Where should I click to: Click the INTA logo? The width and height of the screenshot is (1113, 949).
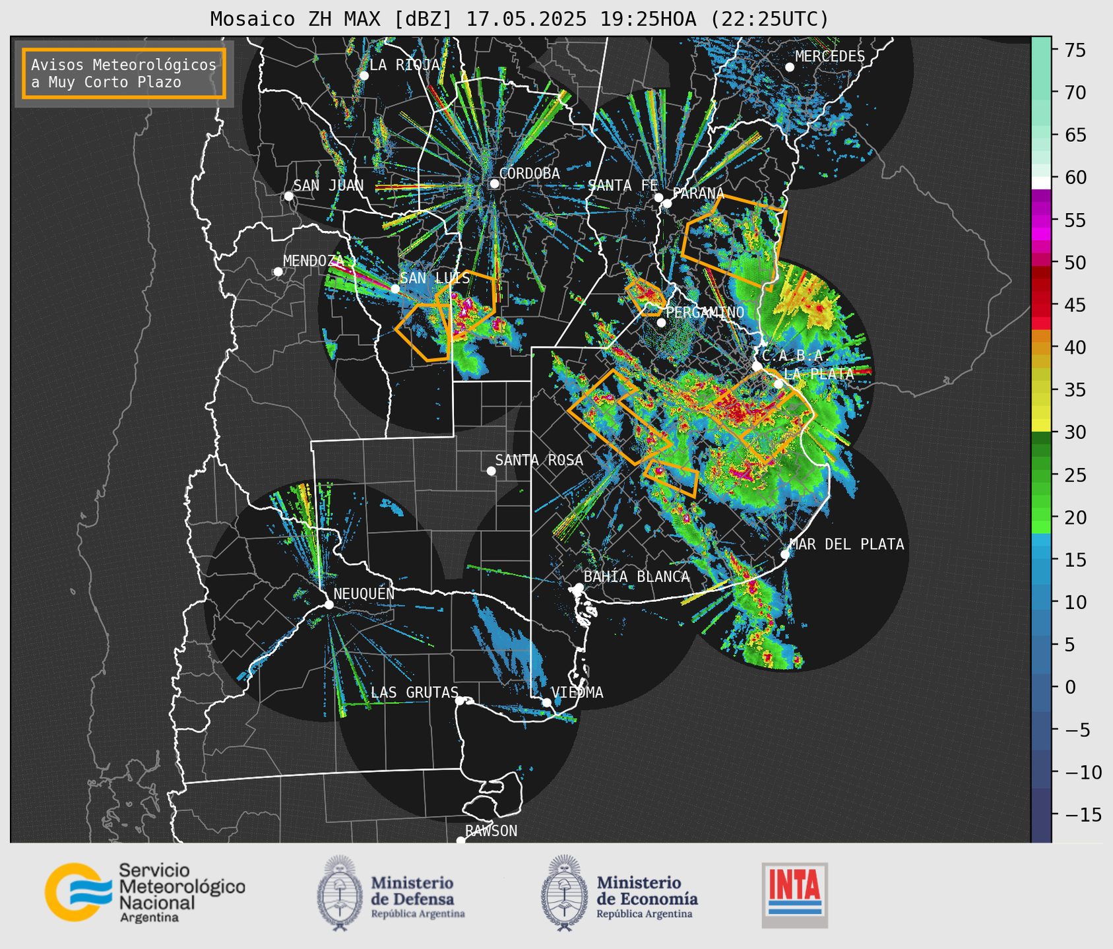click(794, 895)
